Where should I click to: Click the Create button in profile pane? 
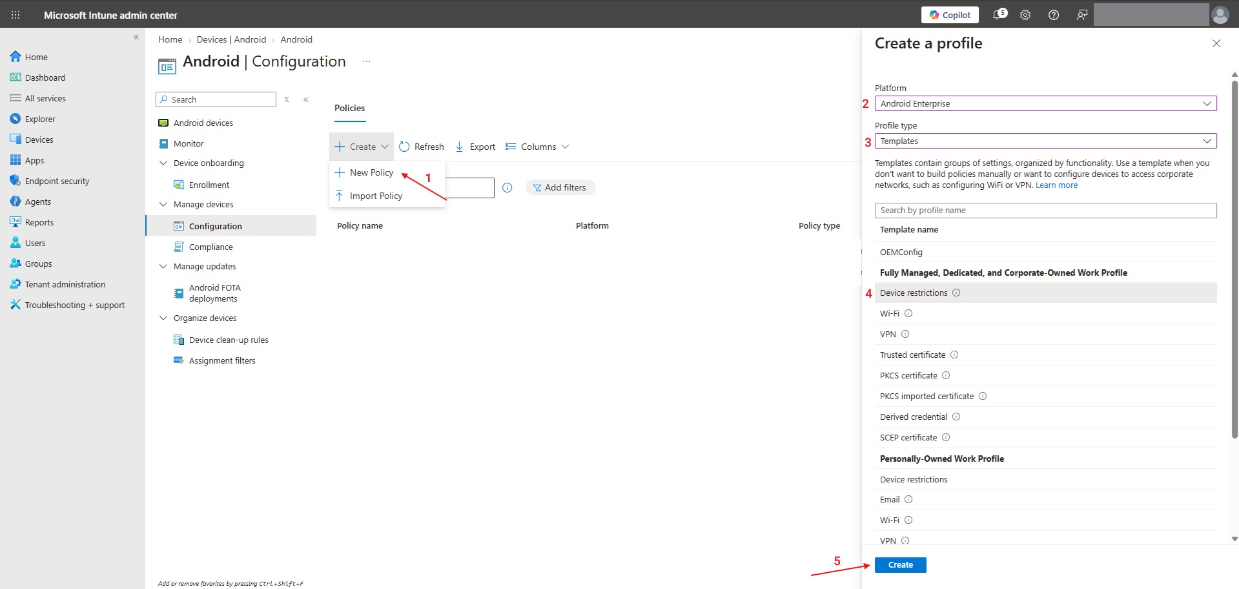[x=901, y=565]
